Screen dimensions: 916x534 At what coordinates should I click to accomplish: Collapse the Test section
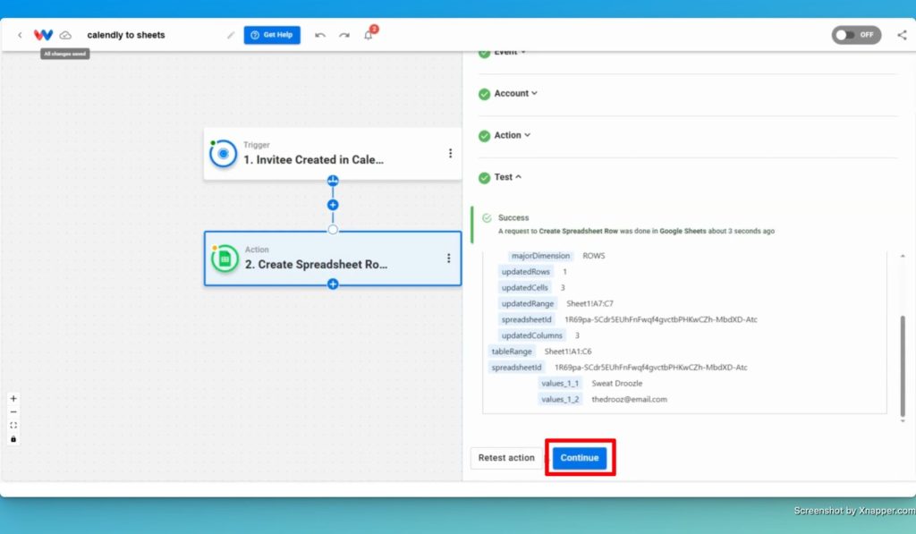[508, 177]
